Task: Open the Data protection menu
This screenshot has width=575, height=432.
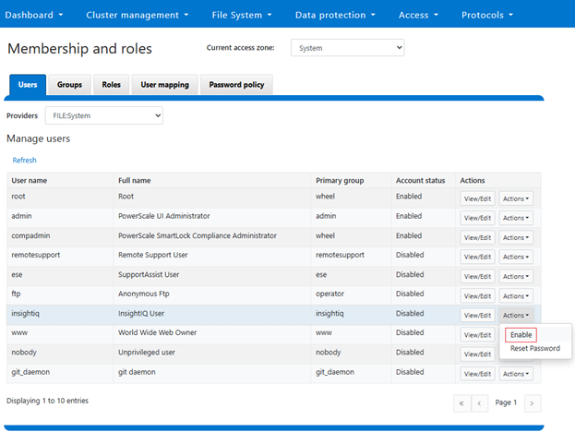Action: 335,15
